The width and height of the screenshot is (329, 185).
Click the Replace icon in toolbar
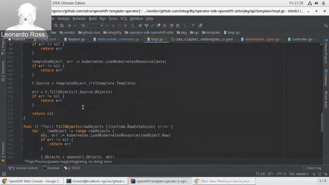tap(62, 26)
